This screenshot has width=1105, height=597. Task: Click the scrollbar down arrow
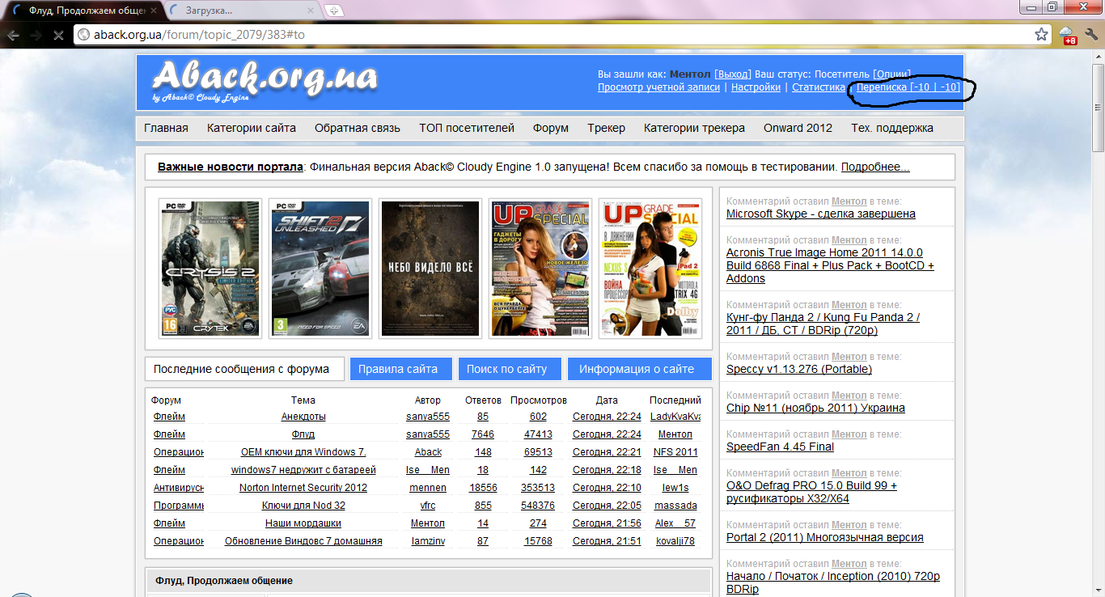[1098, 591]
